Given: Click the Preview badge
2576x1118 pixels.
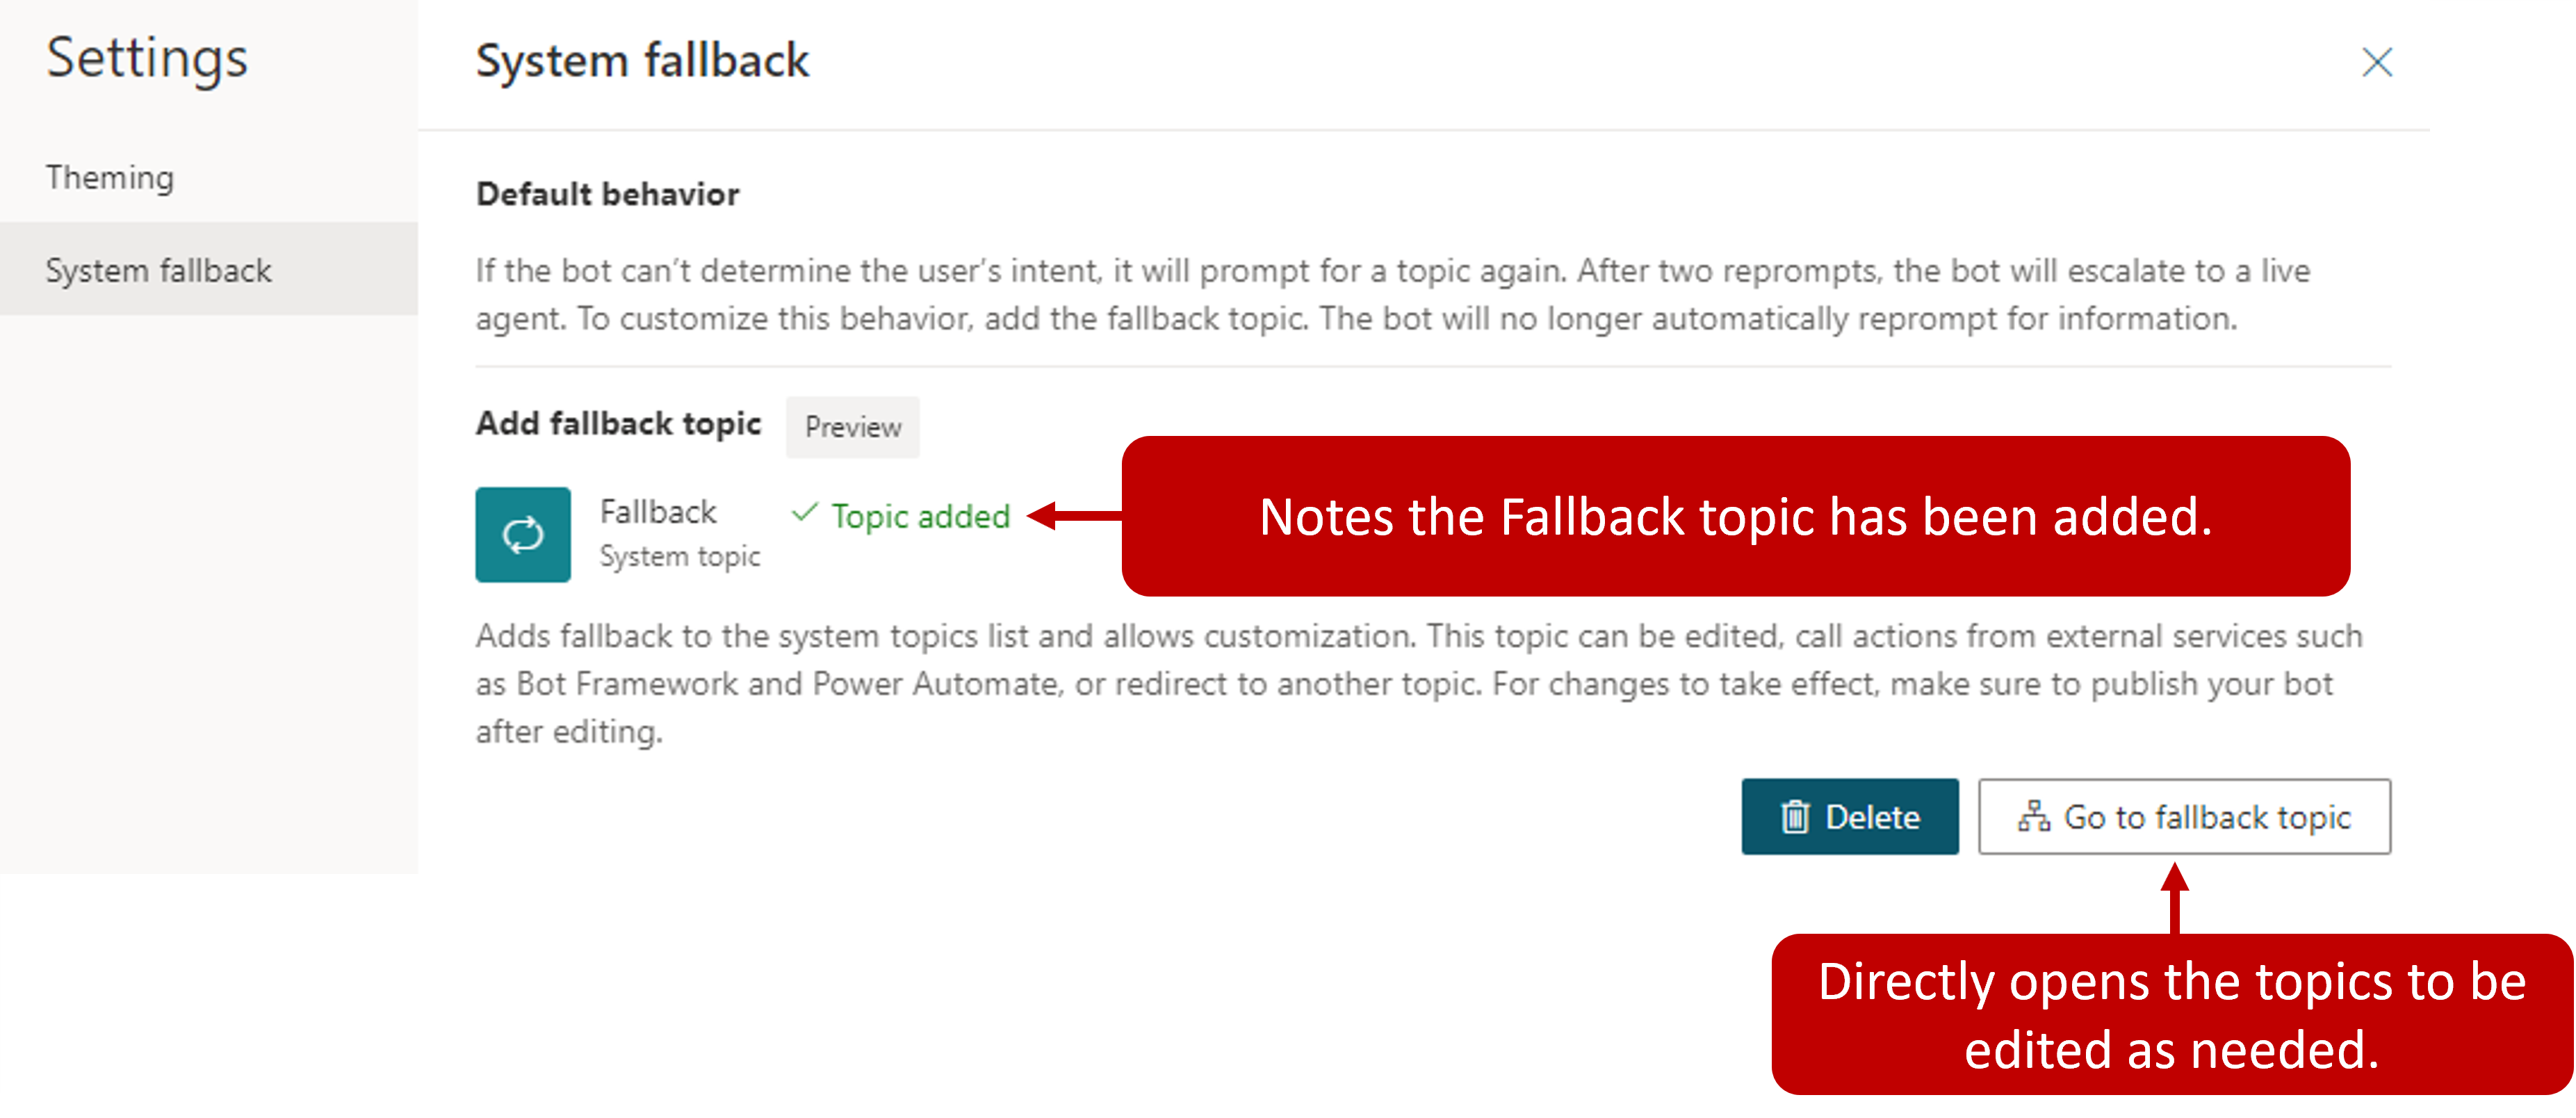Looking at the screenshot, I should [852, 427].
